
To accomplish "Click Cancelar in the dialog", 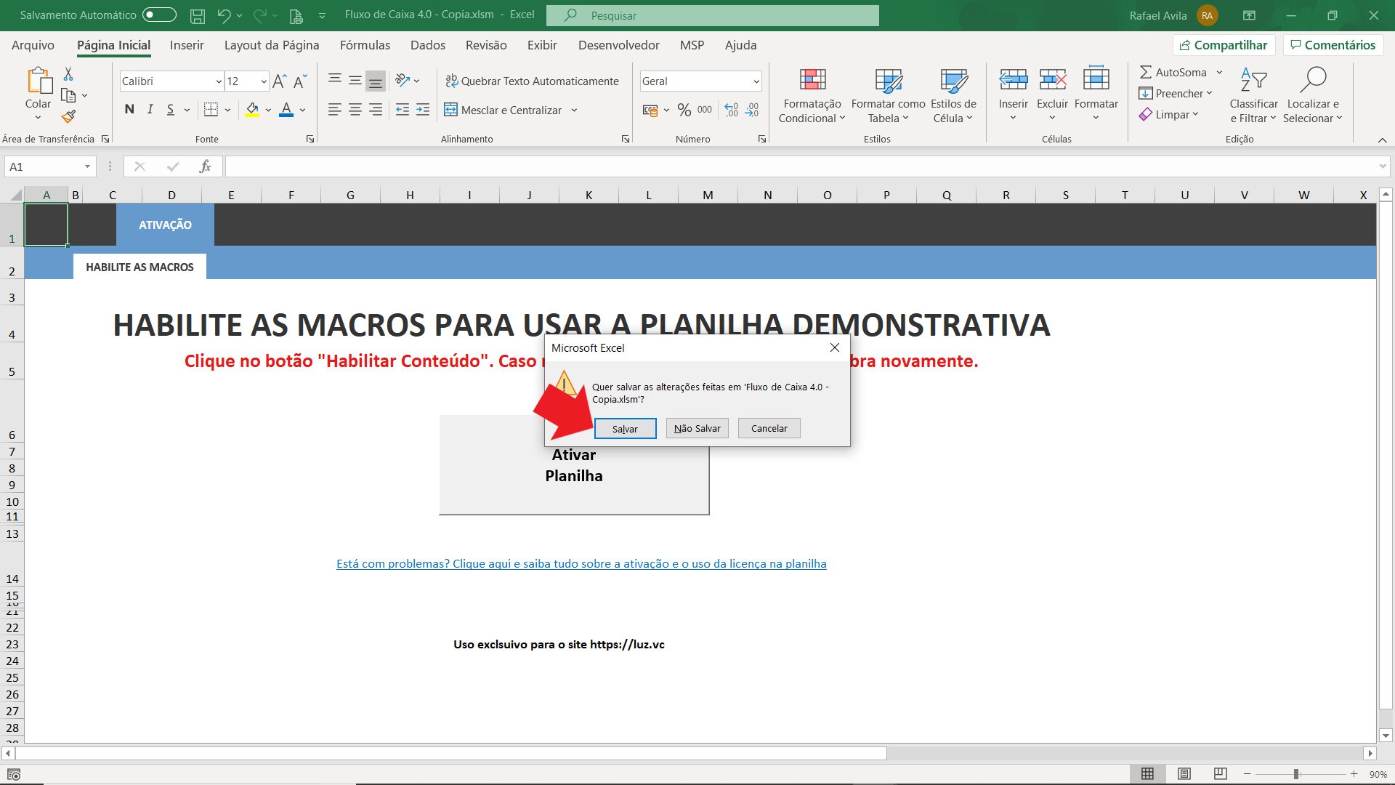I will pyautogui.click(x=769, y=429).
